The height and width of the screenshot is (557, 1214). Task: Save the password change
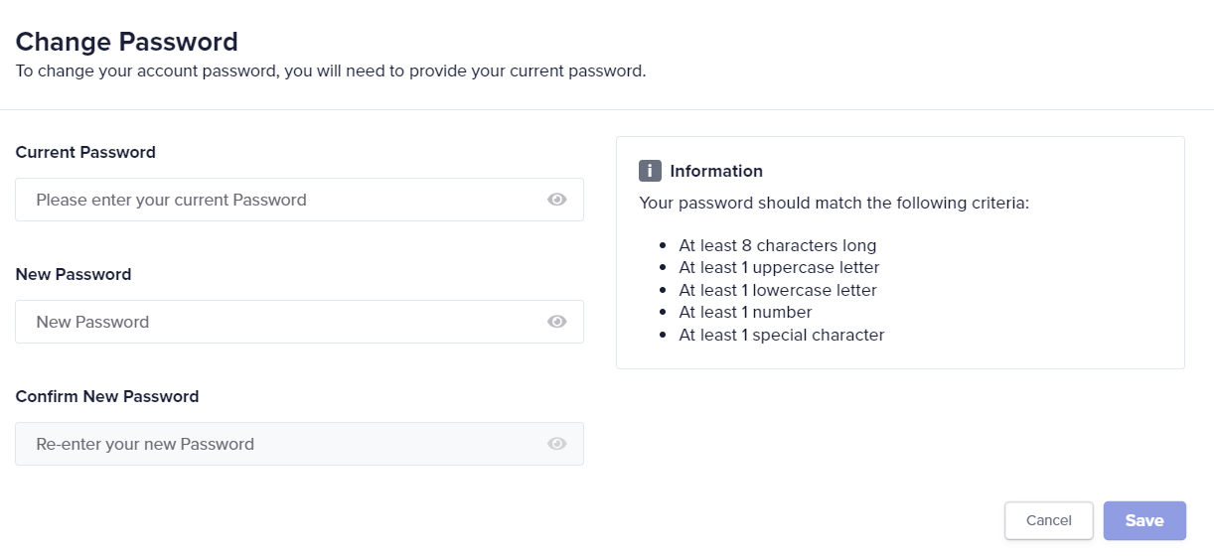pyautogui.click(x=1144, y=520)
